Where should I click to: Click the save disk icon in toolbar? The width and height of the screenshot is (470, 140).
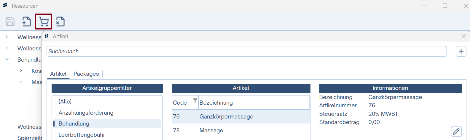(10, 22)
